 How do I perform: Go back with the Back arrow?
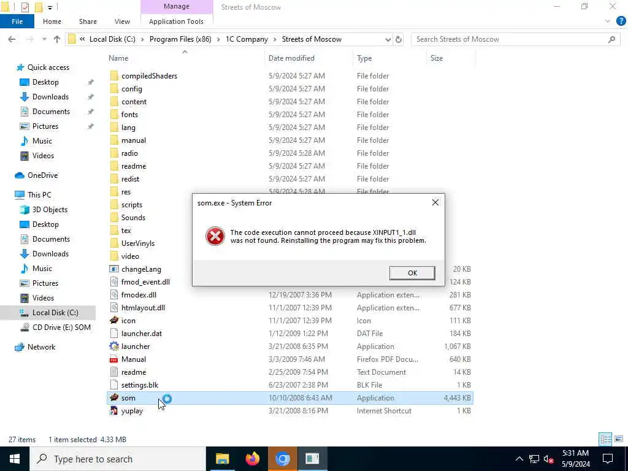(12, 39)
